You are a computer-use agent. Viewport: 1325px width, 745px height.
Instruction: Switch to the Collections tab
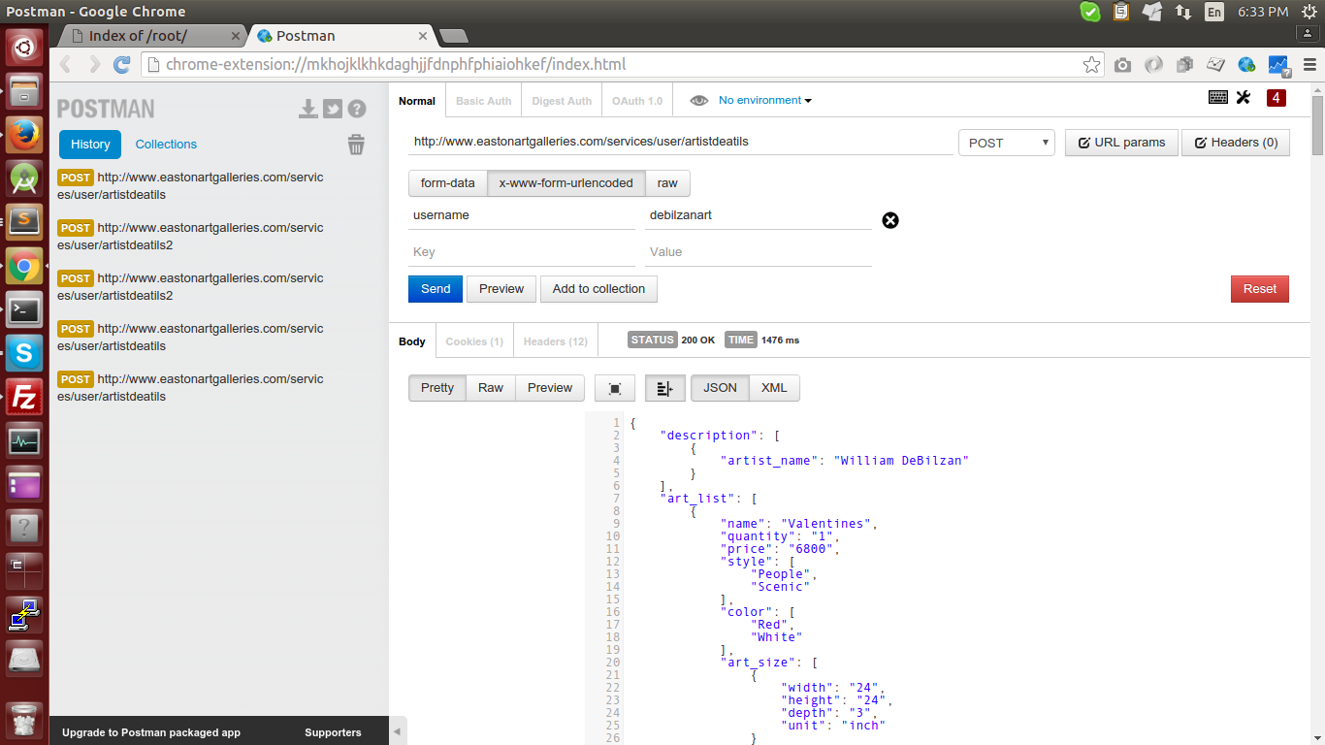pos(166,145)
